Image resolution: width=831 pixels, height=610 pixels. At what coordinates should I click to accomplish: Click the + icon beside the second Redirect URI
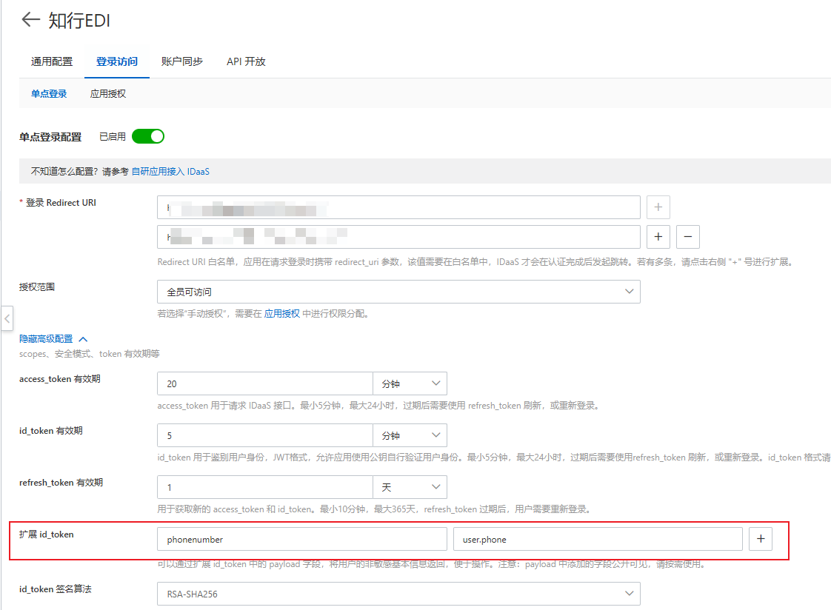click(x=658, y=236)
